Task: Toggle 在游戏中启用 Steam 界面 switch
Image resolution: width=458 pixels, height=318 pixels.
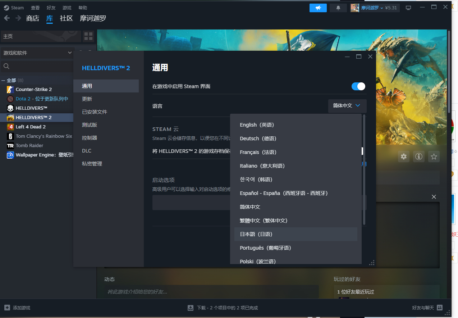Action: click(x=358, y=86)
